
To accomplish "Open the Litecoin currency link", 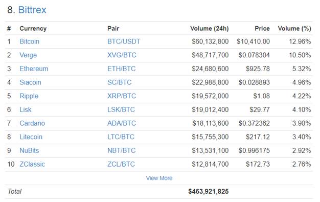I will point(31,137).
